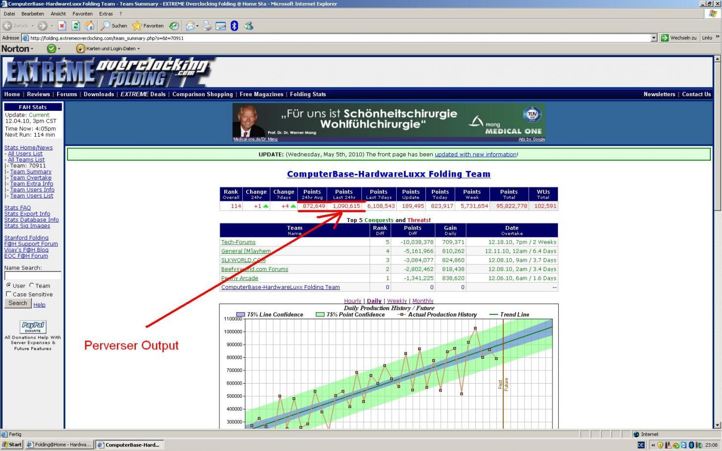Viewport: 722px width, 451px height.
Task: Click the Wechseln zu go button
Action: [x=679, y=38]
